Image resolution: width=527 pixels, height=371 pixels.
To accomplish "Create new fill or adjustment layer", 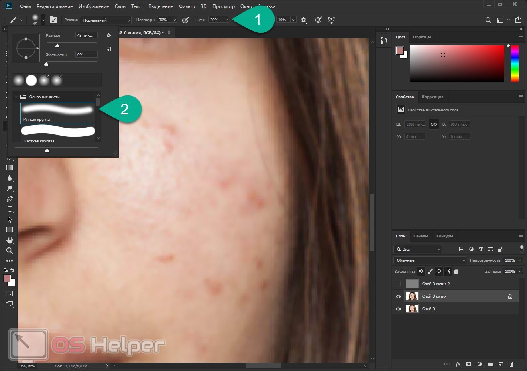I will 480,364.
